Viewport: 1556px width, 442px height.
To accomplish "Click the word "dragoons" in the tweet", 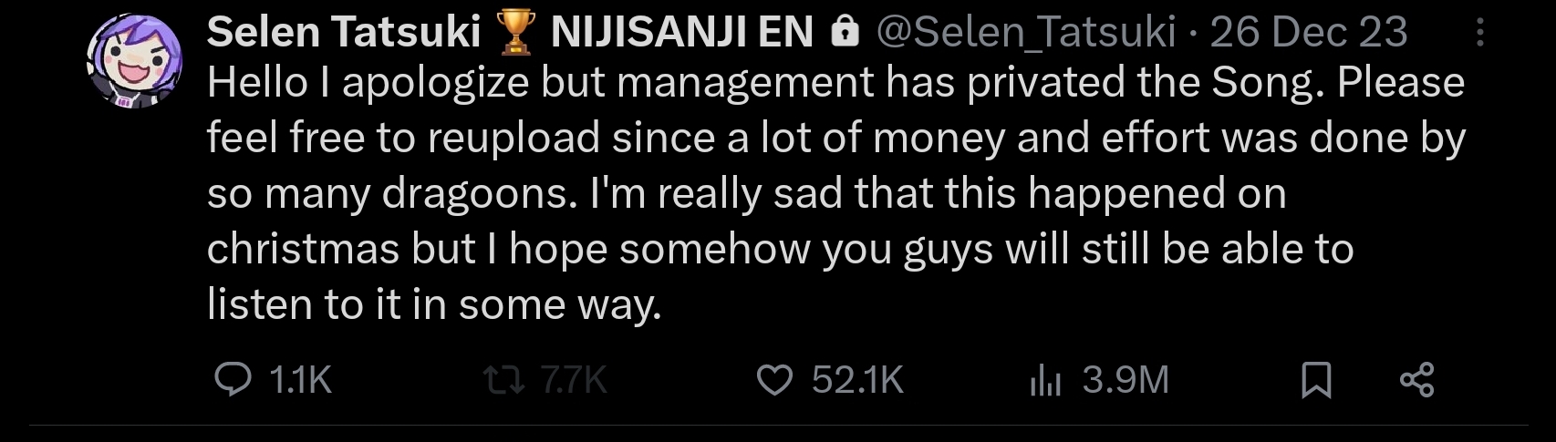I will pyautogui.click(x=474, y=193).
